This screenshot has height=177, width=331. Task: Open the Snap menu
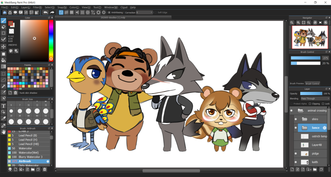tap(62, 7)
